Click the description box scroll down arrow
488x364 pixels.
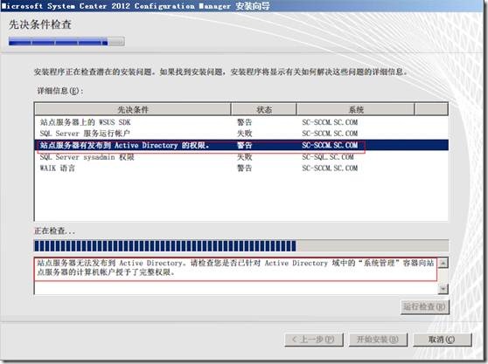coord(443,289)
